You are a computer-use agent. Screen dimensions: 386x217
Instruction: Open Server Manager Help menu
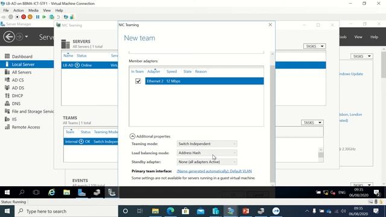(x=374, y=37)
